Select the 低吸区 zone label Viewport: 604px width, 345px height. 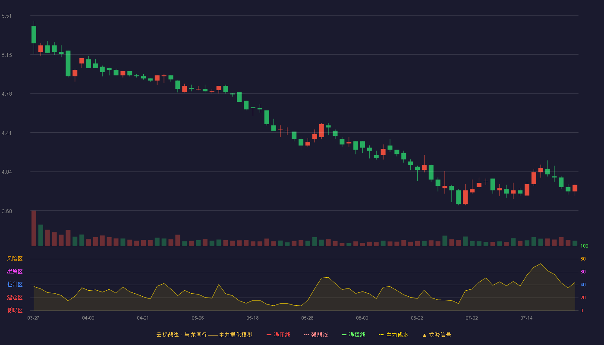tap(15, 310)
